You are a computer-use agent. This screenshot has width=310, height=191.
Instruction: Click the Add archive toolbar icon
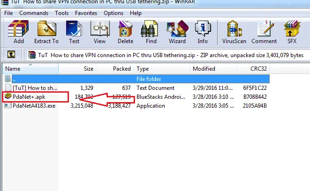tap(18, 29)
